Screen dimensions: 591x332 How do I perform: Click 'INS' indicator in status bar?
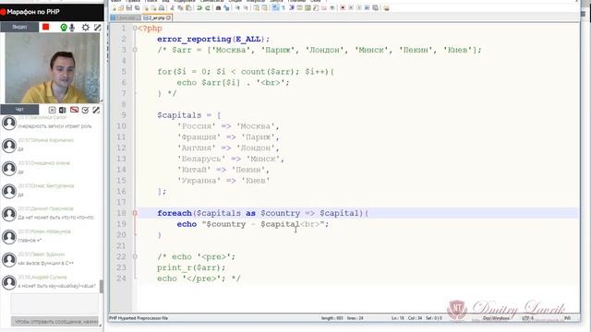(x=567, y=318)
